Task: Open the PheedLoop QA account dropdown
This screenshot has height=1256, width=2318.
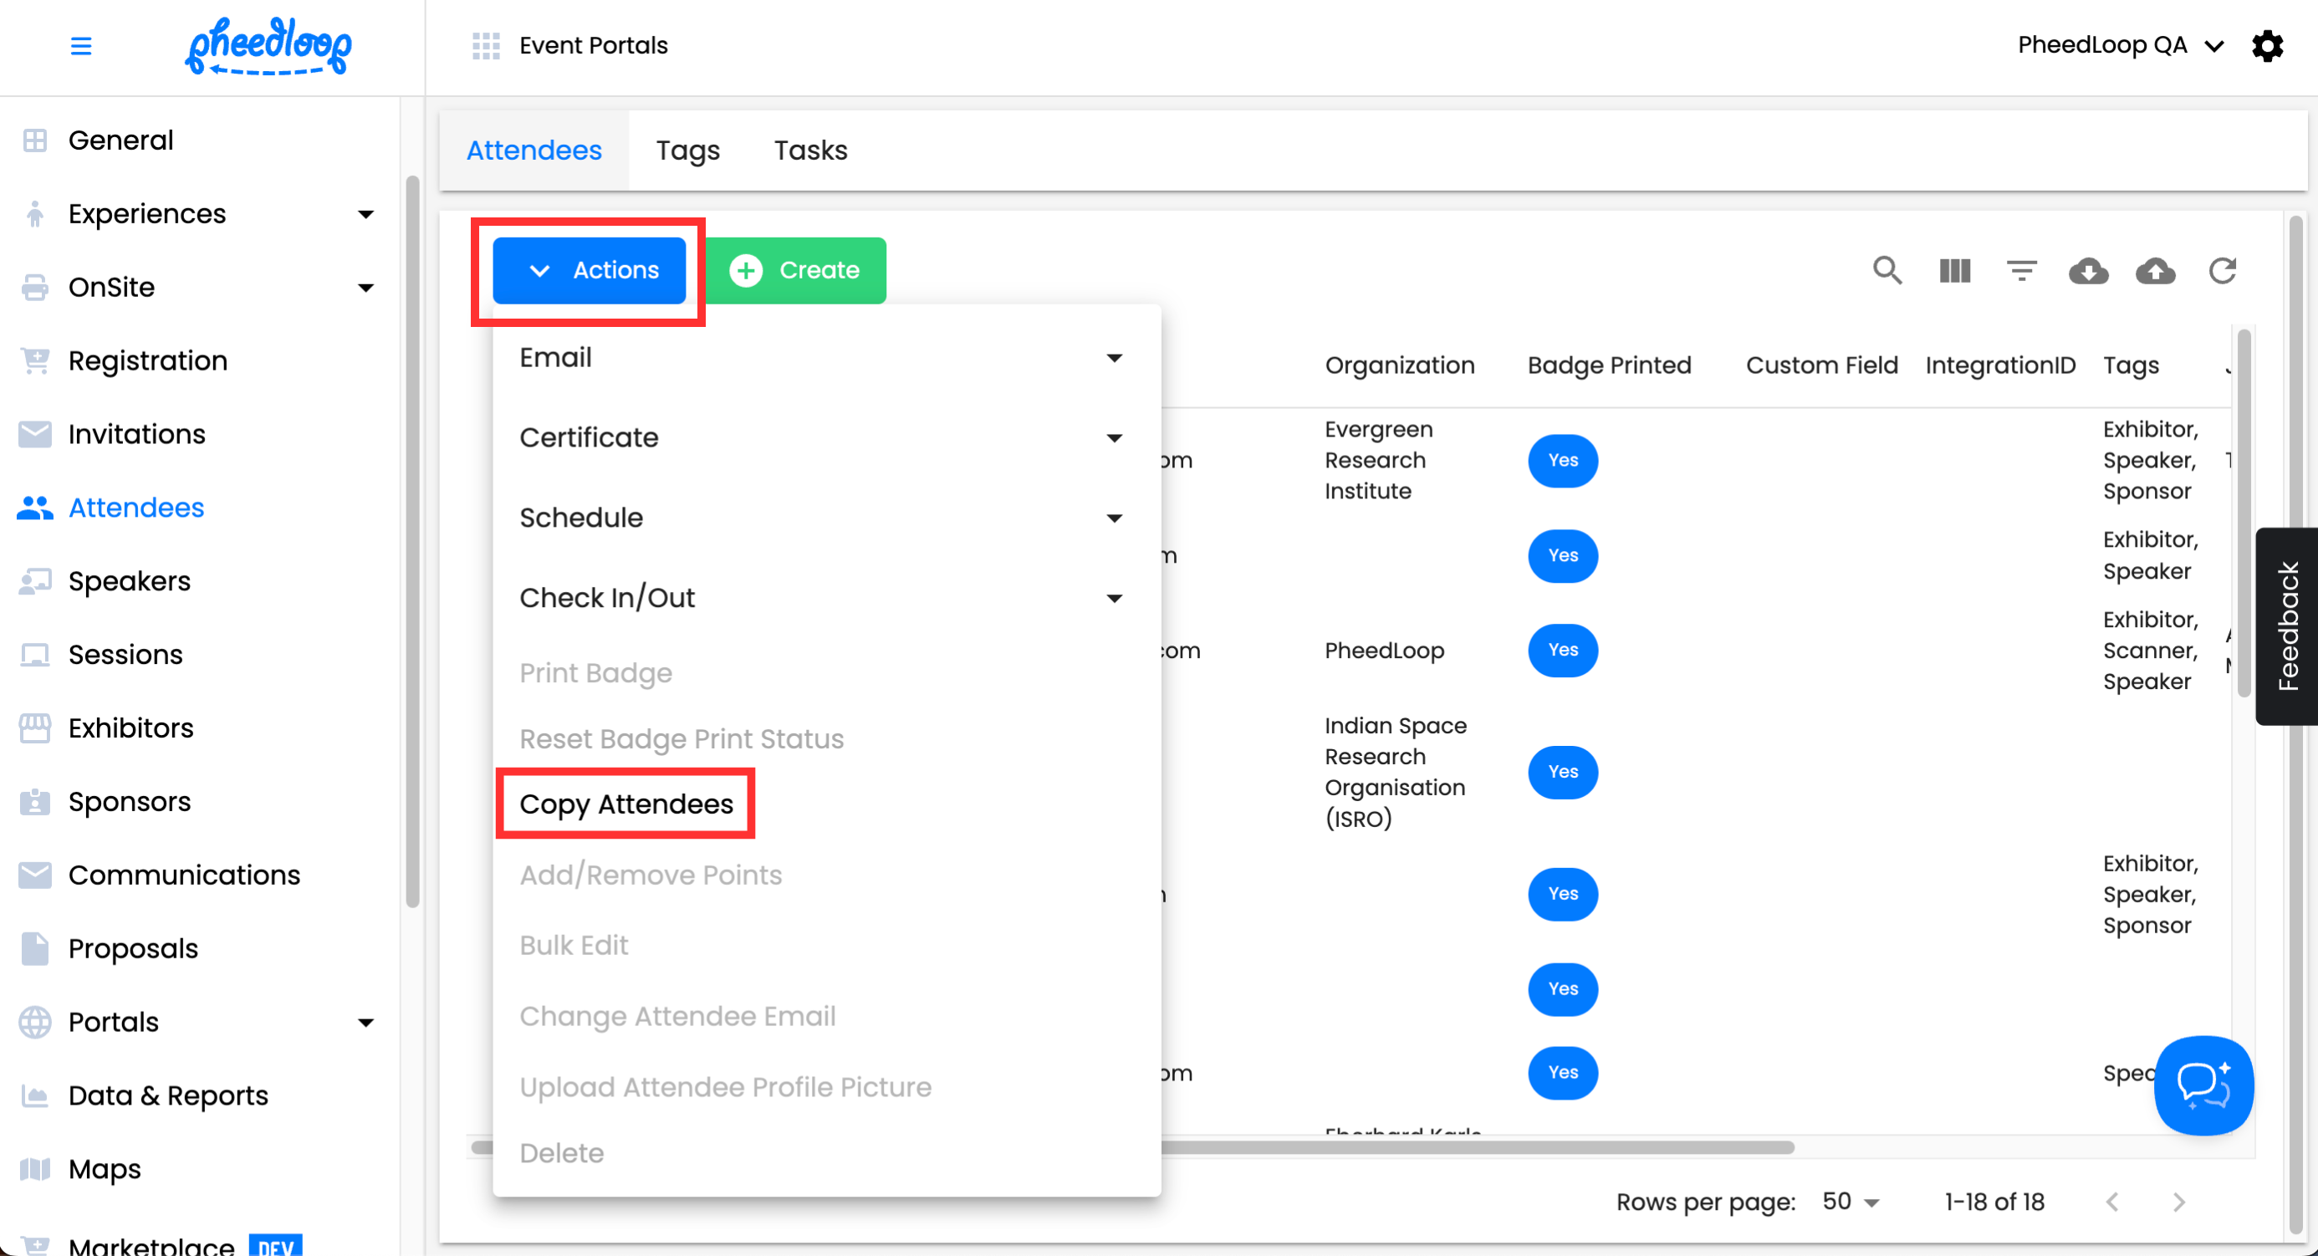Action: tap(2120, 45)
